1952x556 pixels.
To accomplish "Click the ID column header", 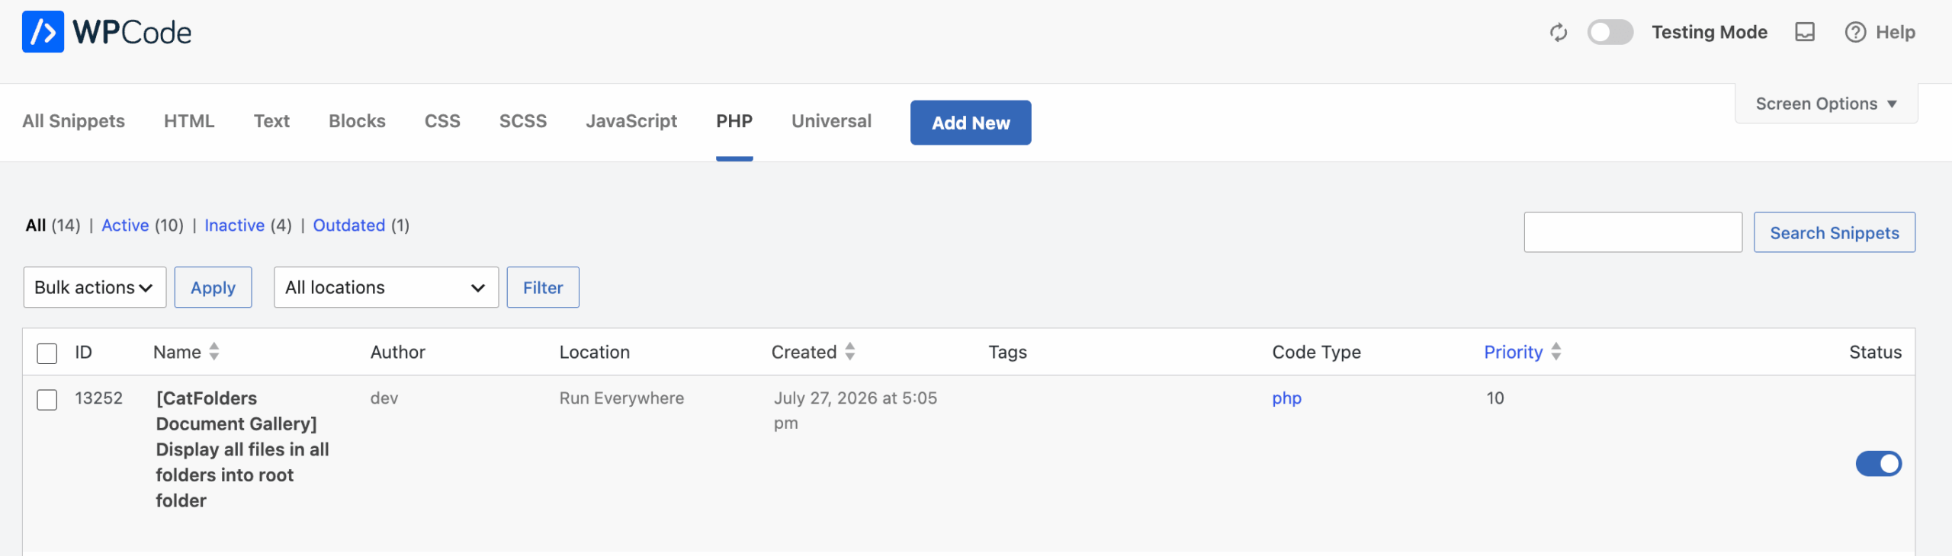I will coord(83,352).
